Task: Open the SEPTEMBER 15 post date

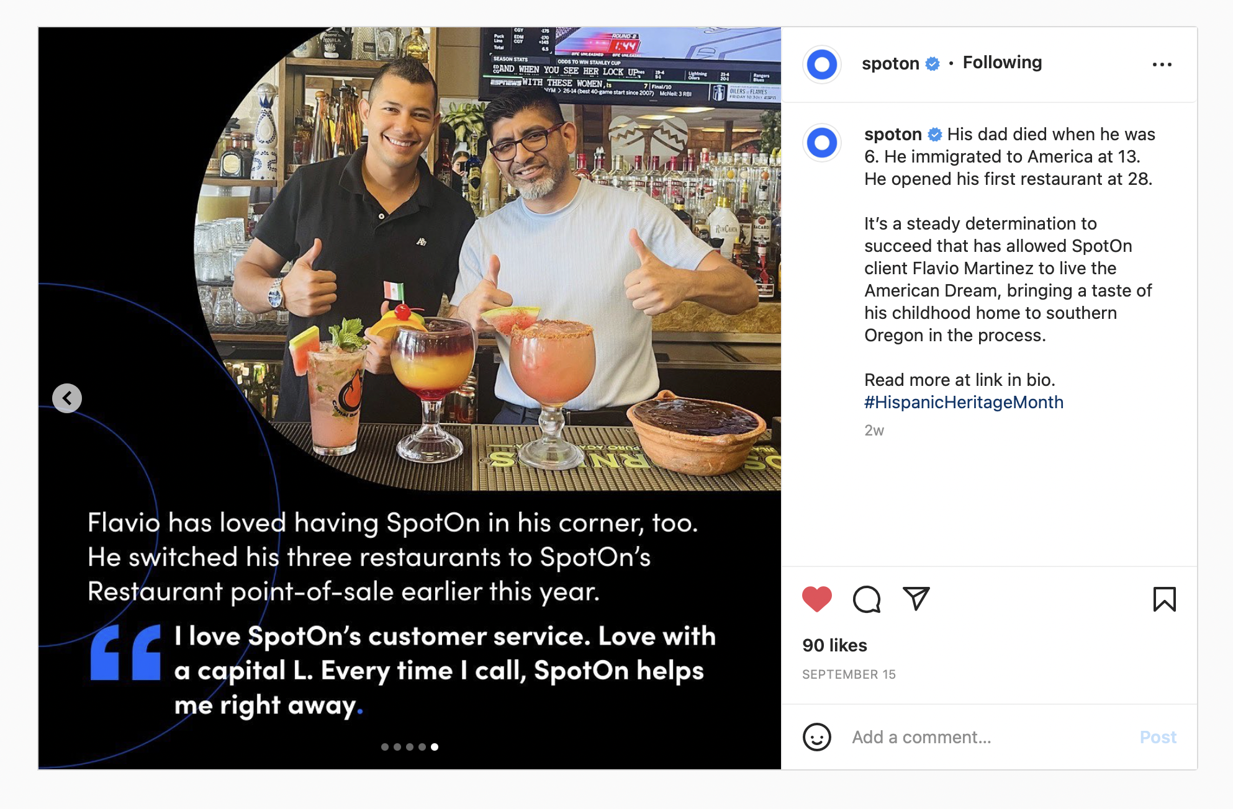Action: point(849,674)
